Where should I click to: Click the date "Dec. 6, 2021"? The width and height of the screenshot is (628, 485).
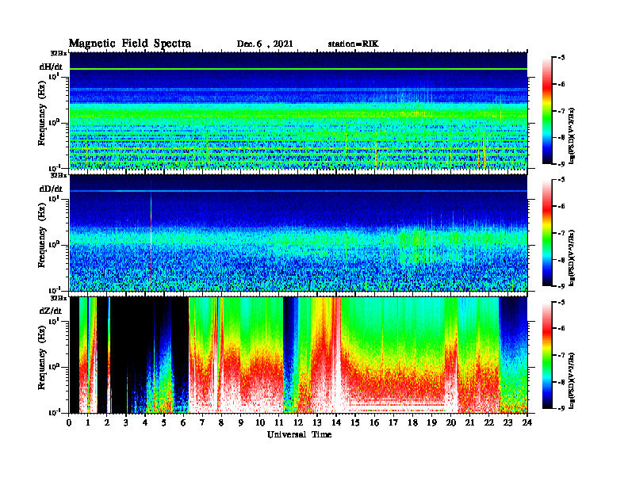pos(265,44)
